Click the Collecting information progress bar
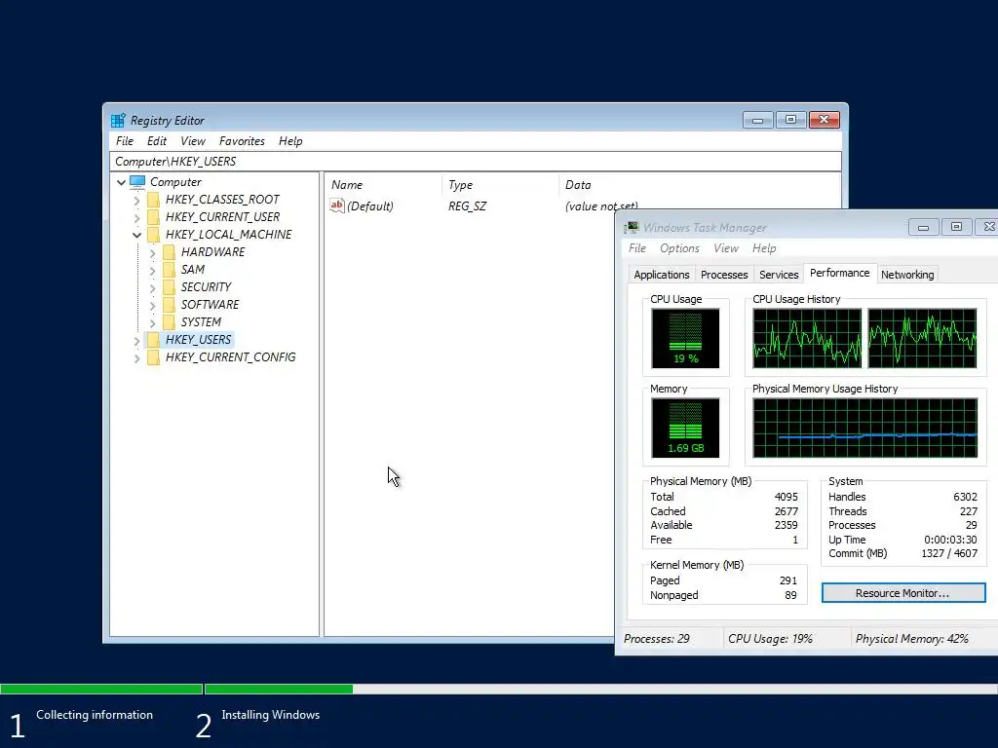The height and width of the screenshot is (748, 998). [101, 689]
